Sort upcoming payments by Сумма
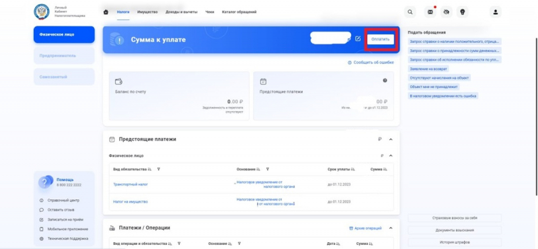 [x=385, y=170]
